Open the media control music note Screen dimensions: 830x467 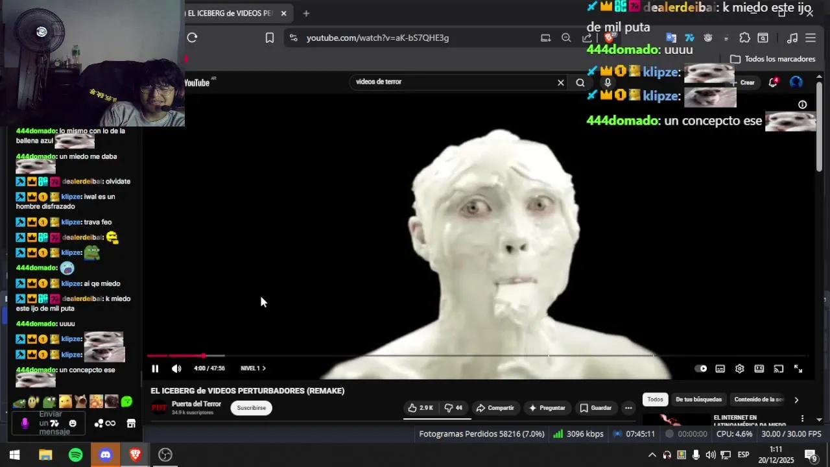[792, 38]
